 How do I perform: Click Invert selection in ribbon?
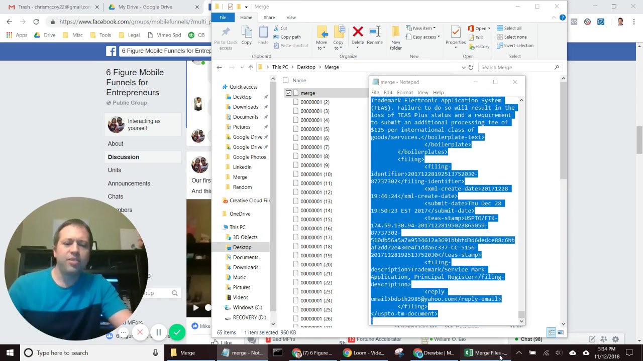pyautogui.click(x=515, y=46)
